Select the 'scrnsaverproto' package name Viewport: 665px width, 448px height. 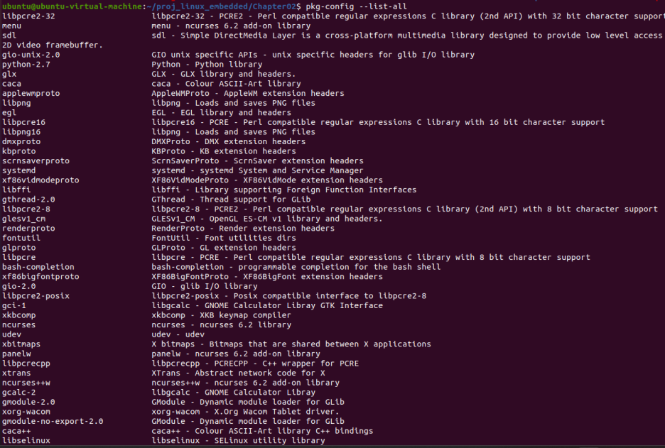[x=36, y=160]
